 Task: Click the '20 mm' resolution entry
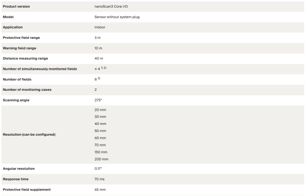pos(100,110)
